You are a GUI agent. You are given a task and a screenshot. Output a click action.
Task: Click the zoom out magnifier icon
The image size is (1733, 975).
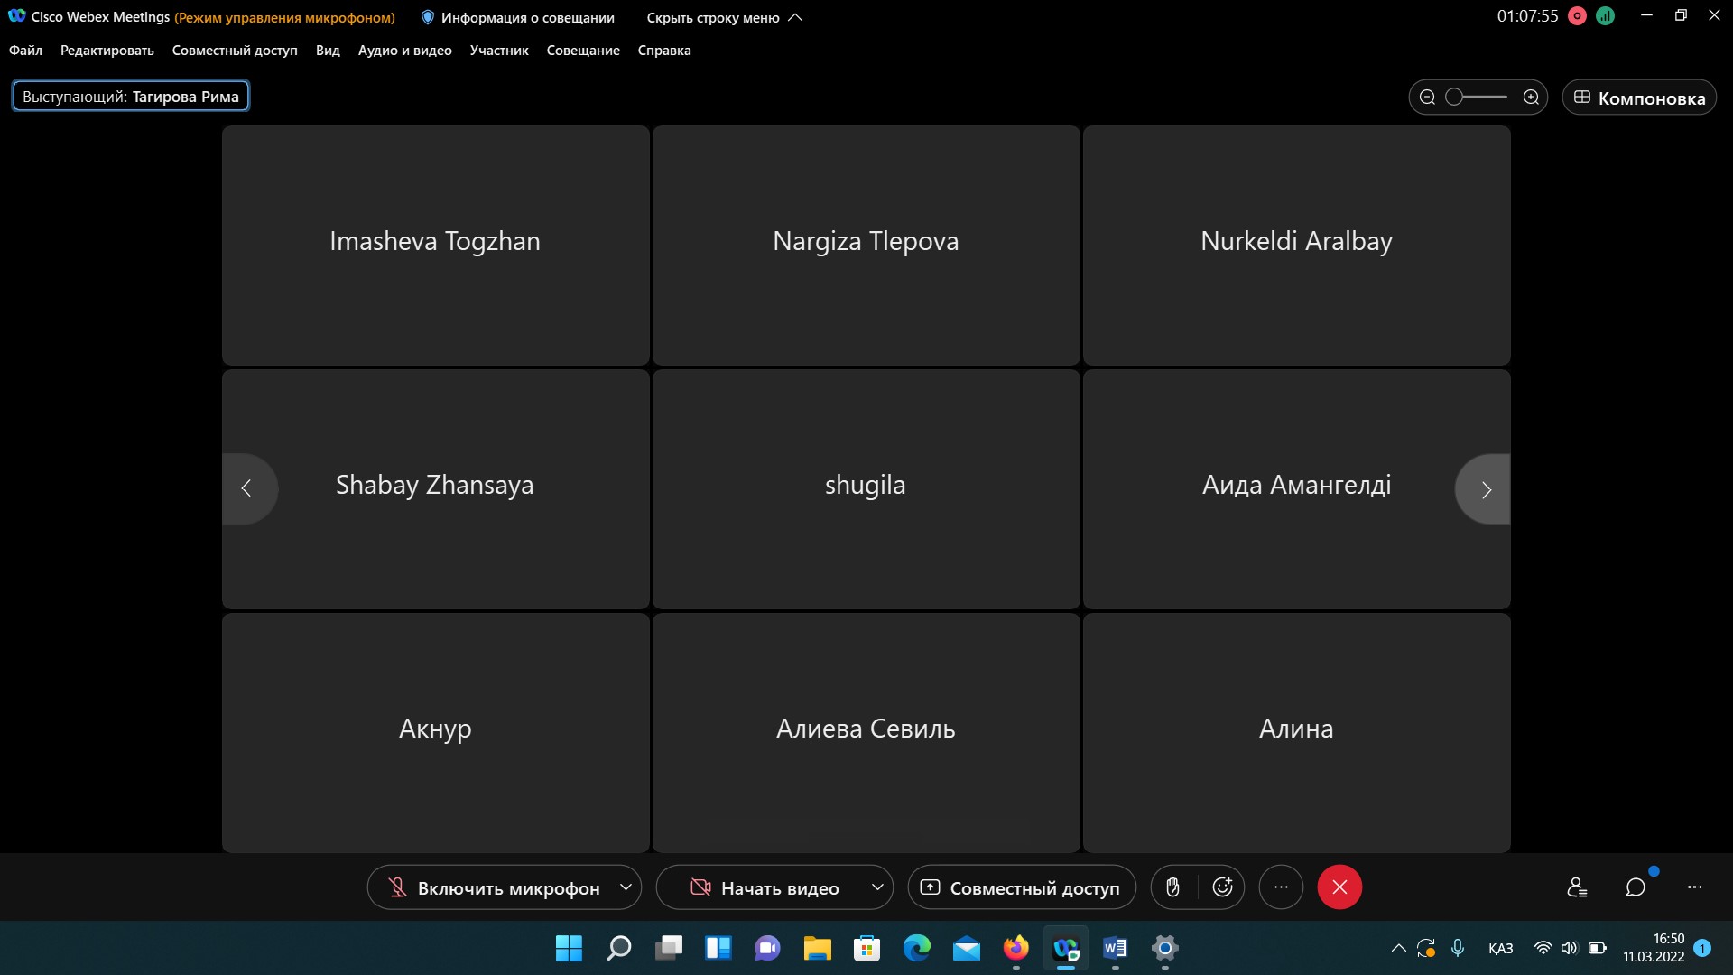[1427, 97]
